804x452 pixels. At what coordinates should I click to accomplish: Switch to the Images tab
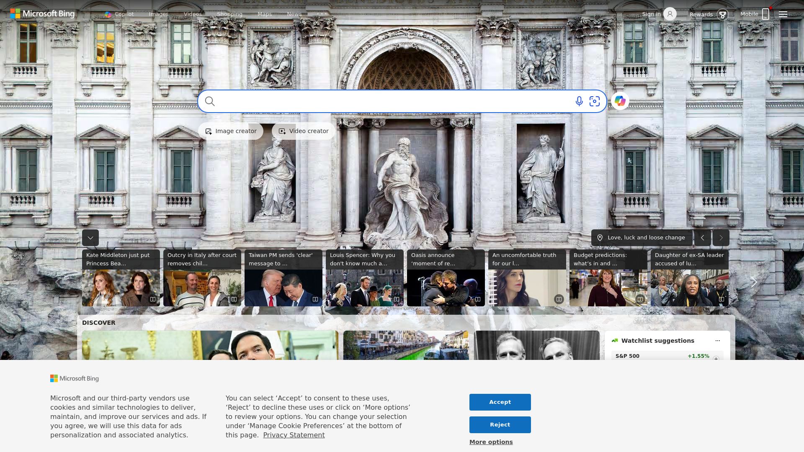[158, 14]
